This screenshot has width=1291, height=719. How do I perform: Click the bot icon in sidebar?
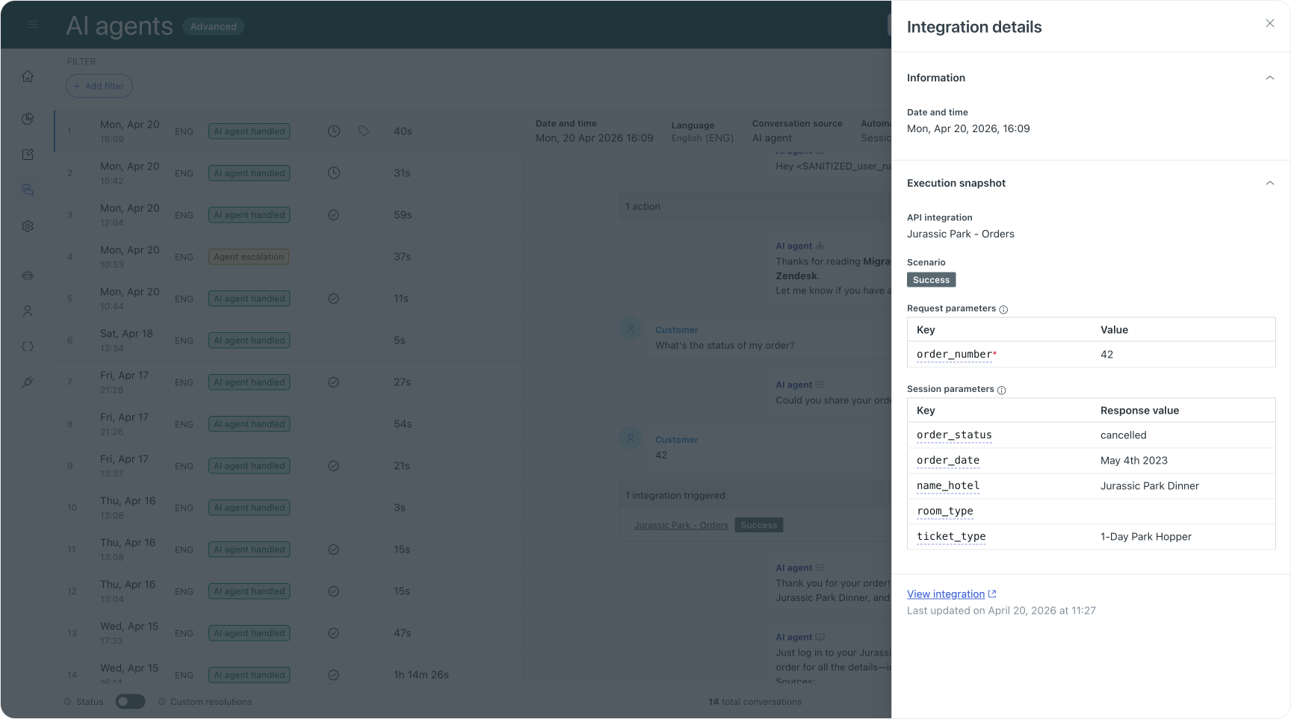[28, 276]
